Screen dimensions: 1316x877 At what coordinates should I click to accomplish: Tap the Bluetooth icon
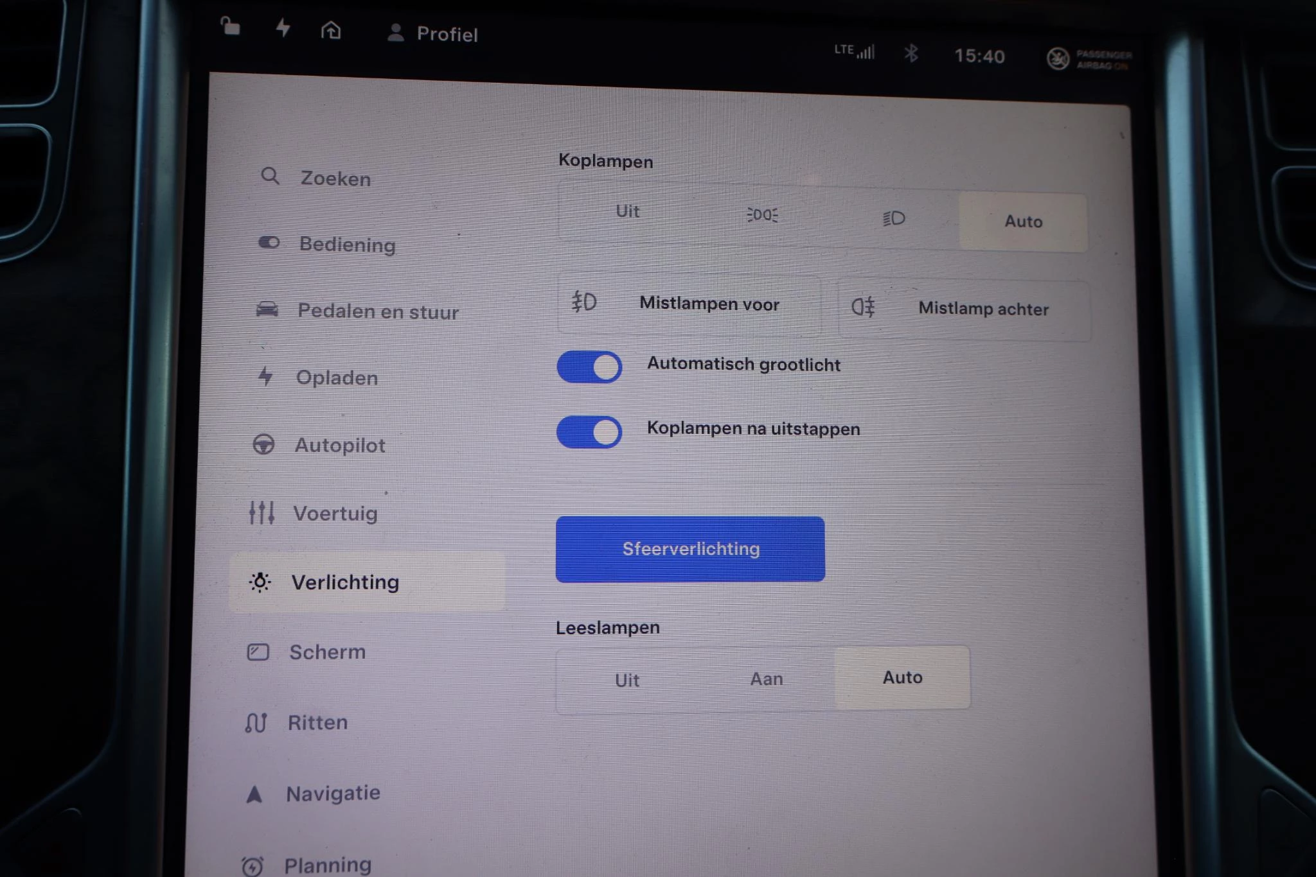[911, 53]
